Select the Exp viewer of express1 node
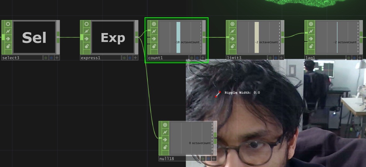Viewport: 366px width, 167px height. (x=113, y=37)
